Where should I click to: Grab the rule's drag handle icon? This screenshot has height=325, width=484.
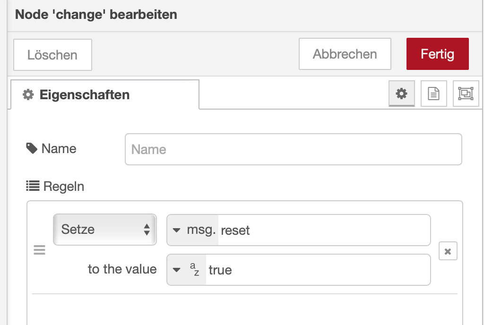[x=40, y=250]
